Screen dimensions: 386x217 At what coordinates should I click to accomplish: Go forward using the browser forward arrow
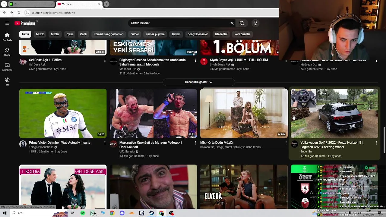11,13
